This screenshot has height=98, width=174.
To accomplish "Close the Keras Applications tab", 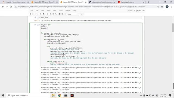I will click(144, 2).
